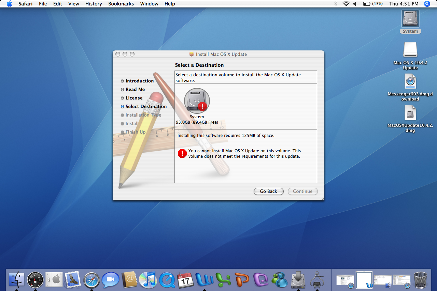Open the Window menu
This screenshot has width=437, height=291.
[149, 4]
